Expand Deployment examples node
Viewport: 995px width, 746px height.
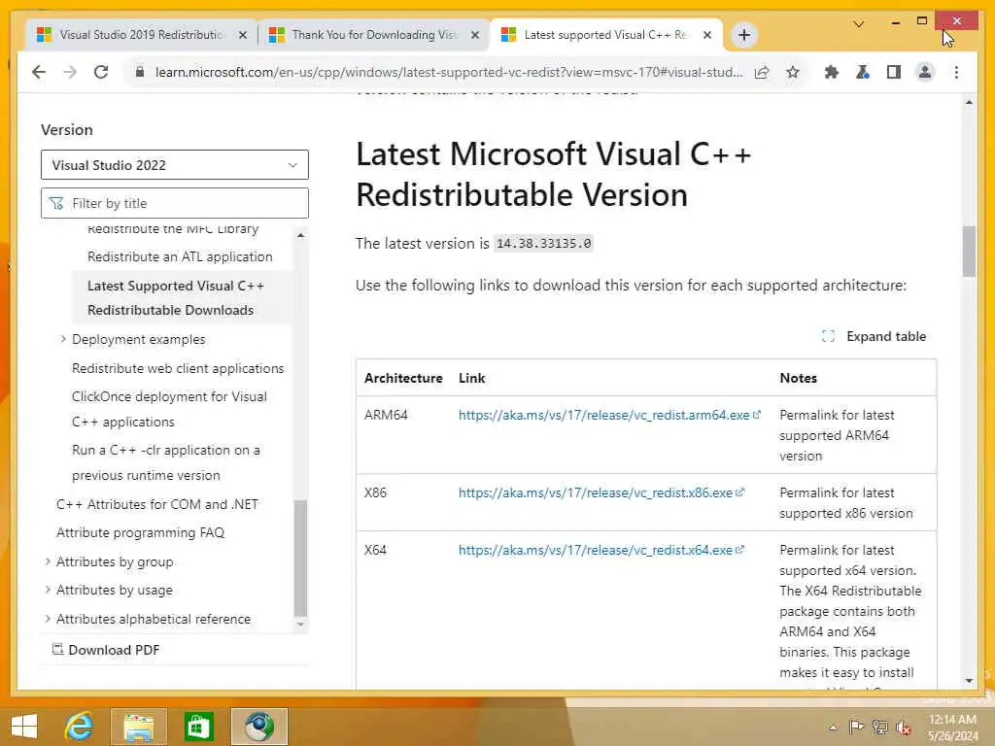(x=63, y=339)
